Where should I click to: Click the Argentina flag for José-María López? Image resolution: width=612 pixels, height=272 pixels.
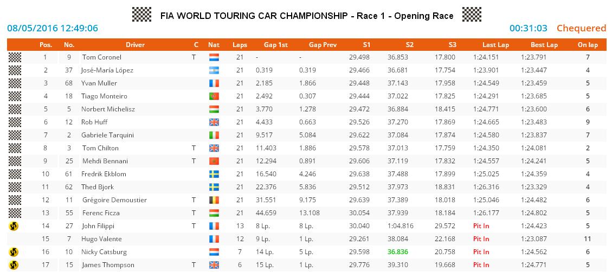pos(214,70)
